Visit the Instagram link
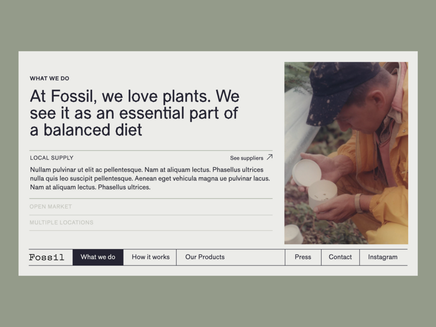Viewport: 436px width, 327px height. pos(383,257)
